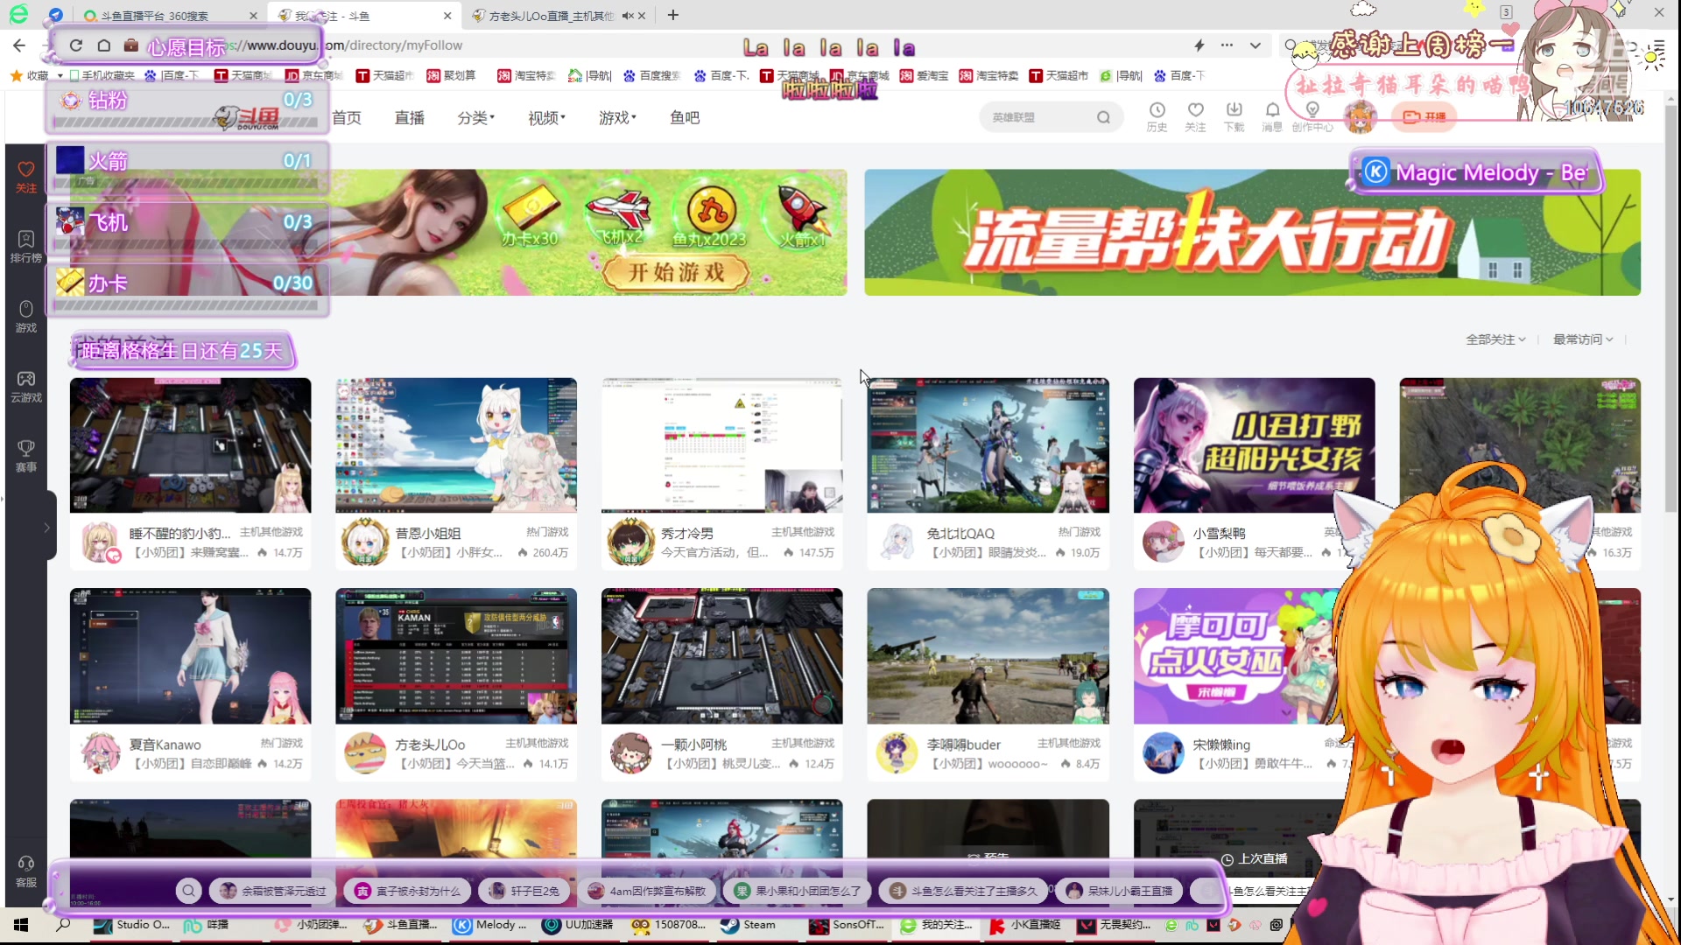Focus the Douyu 英雄联盟 search field
Image resolution: width=1681 pixels, height=945 pixels.
[1037, 117]
